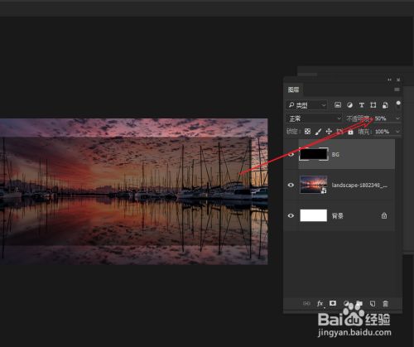Select the landscape smart object thumbnail
Image resolution: width=414 pixels, height=347 pixels.
(x=314, y=185)
